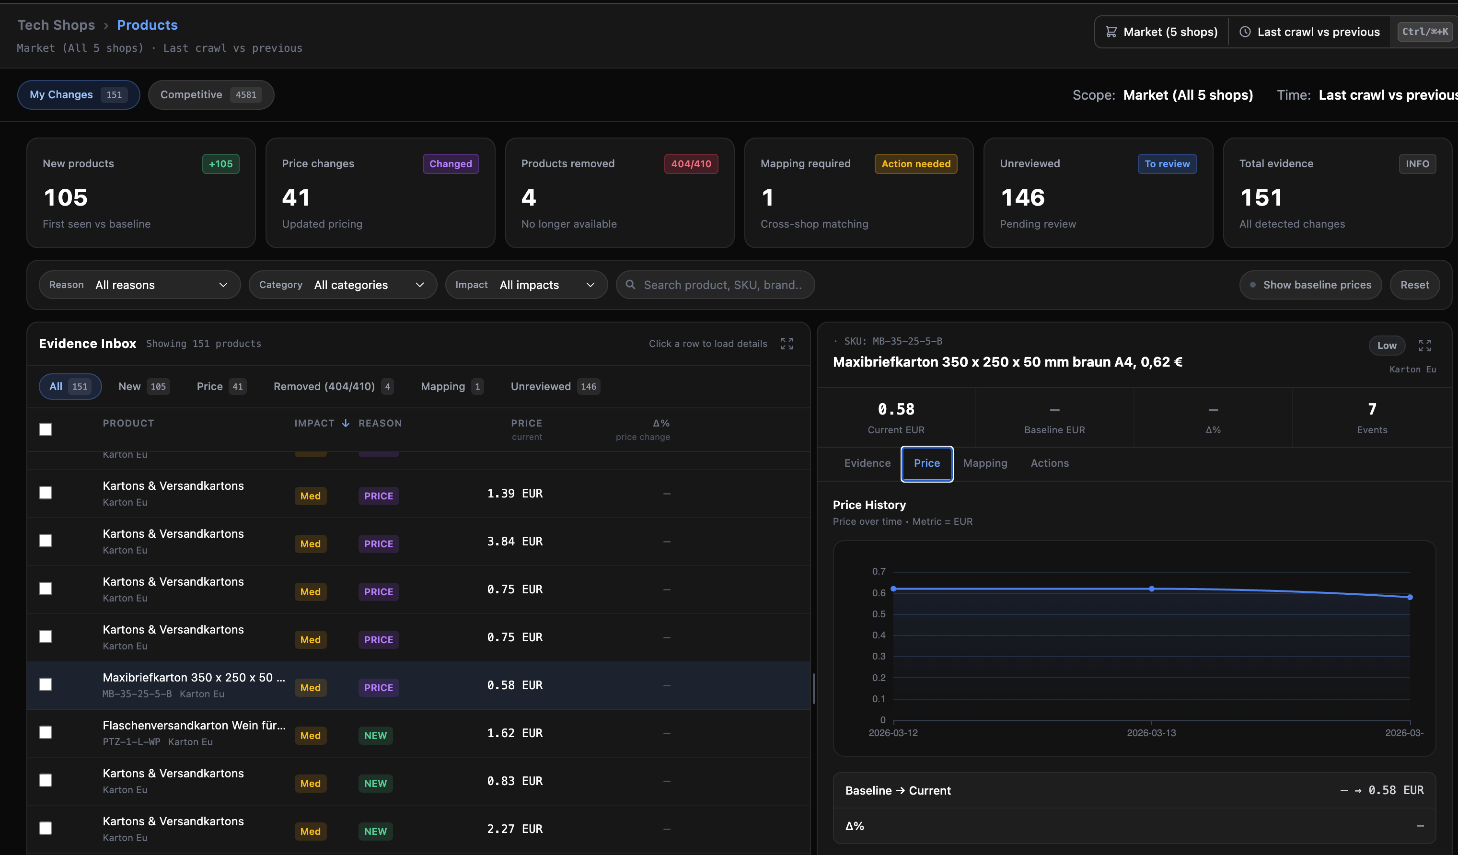Navigate back via the Tech Shops breadcrumb

click(56, 25)
